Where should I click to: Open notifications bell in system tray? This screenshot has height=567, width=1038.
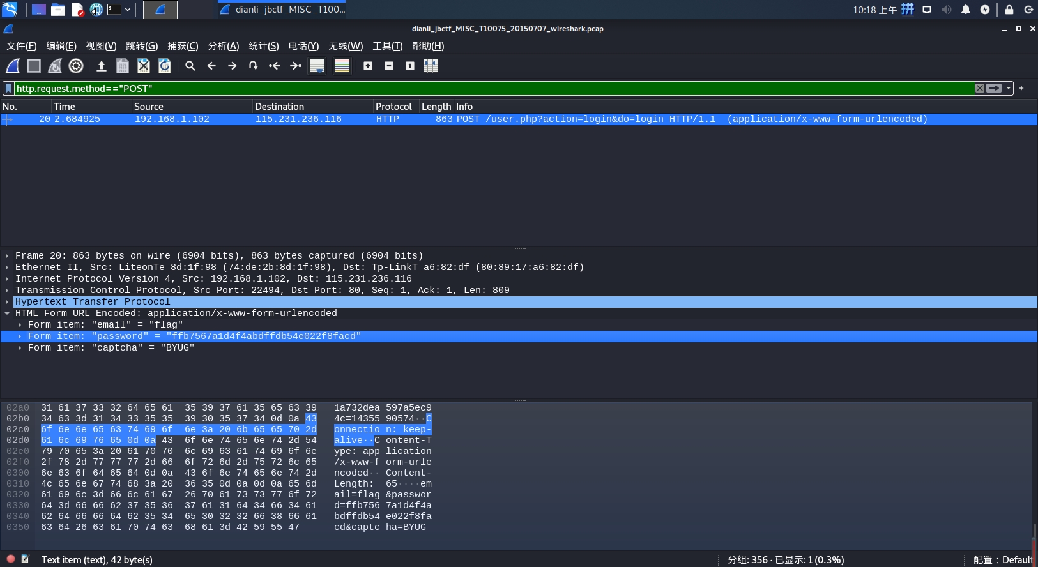pyautogui.click(x=966, y=10)
